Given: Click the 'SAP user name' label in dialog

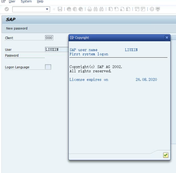Looking at the screenshot, I should pyautogui.click(x=83, y=50).
